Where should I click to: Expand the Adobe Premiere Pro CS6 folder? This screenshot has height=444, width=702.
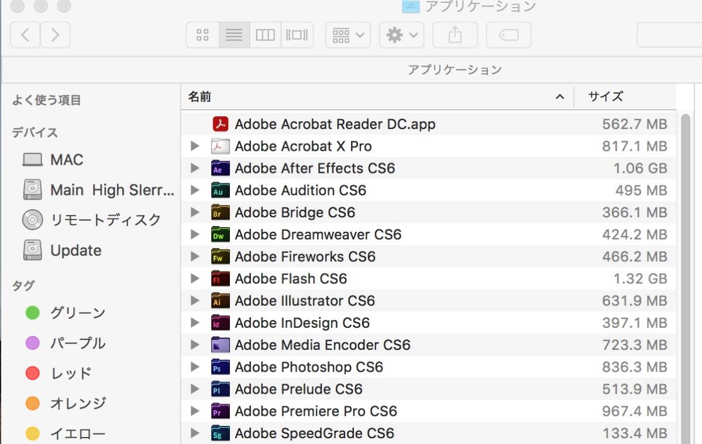pyautogui.click(x=195, y=411)
